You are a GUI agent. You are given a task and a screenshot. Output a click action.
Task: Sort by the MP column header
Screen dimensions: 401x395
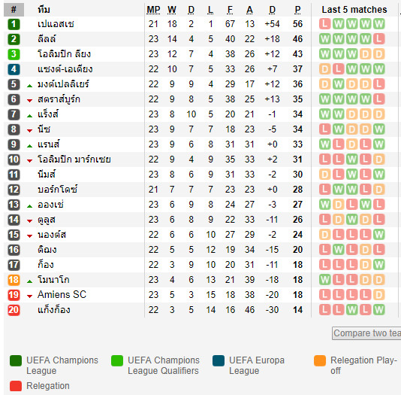153,10
